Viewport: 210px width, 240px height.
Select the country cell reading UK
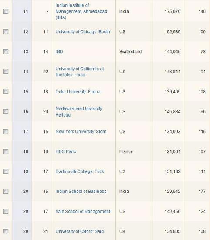coord(122,231)
